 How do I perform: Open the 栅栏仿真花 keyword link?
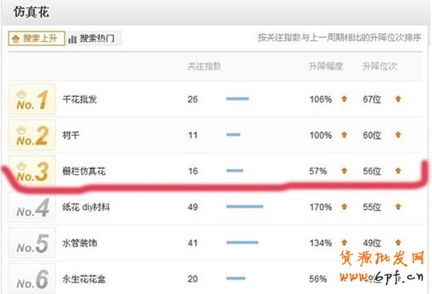click(84, 171)
